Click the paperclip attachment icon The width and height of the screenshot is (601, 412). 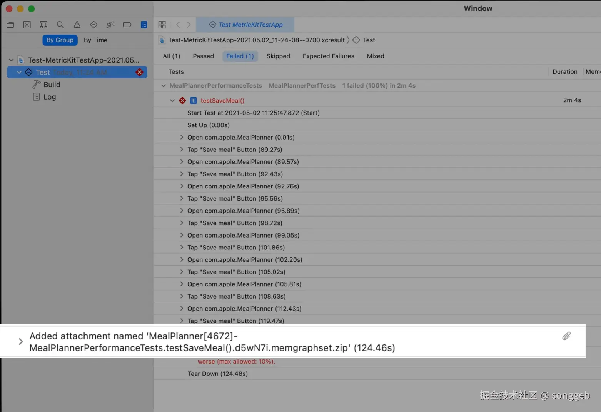(566, 336)
